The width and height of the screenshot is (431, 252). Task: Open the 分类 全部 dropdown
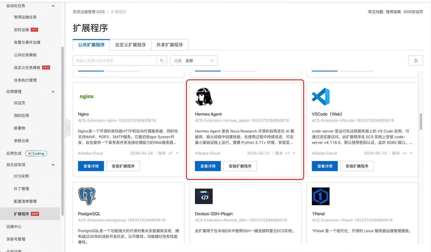coord(194,61)
